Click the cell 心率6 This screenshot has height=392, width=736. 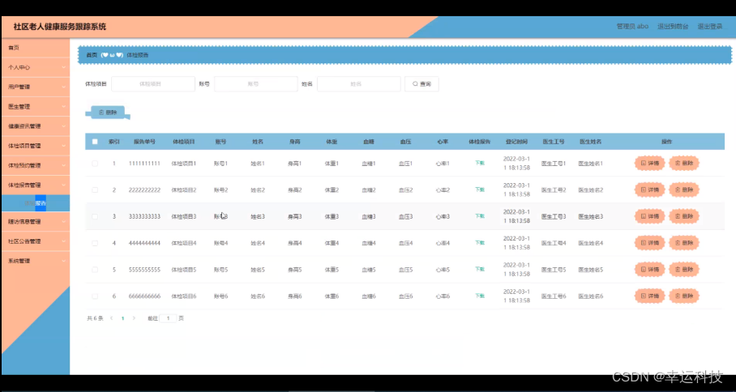click(443, 296)
